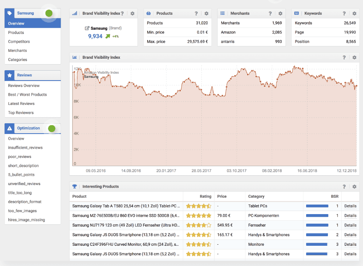Image resolution: width=363 pixels, height=266 pixels.
Task: Click the green trend arrow beside 9,934
Action: [x=108, y=36]
